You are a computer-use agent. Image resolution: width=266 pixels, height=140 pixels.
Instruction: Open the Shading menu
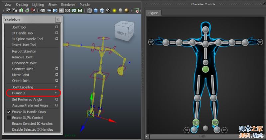tap(22, 5)
